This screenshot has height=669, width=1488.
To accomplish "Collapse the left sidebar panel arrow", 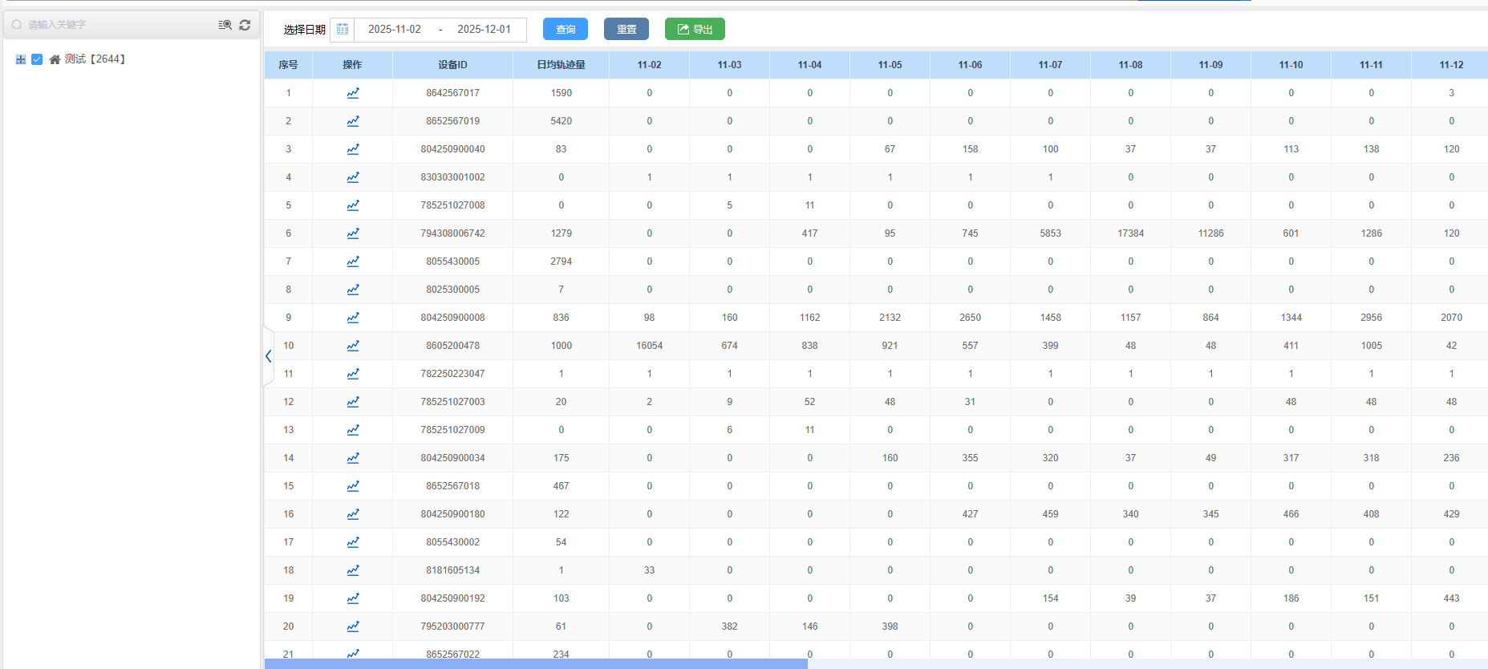I will tap(269, 356).
